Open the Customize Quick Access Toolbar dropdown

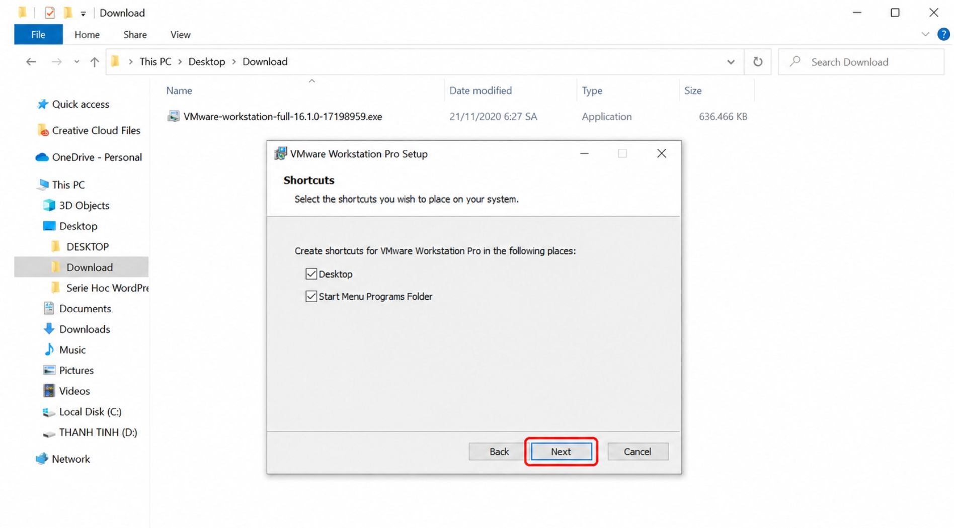[x=83, y=14]
